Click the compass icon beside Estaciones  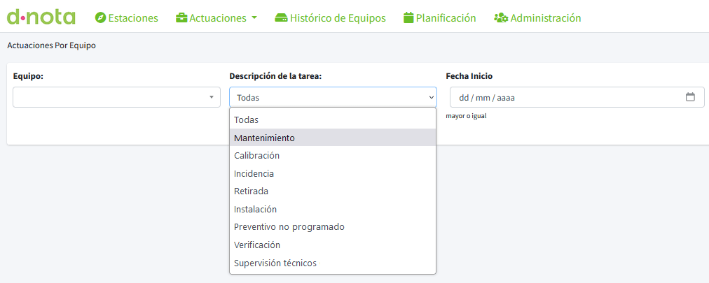[100, 18]
